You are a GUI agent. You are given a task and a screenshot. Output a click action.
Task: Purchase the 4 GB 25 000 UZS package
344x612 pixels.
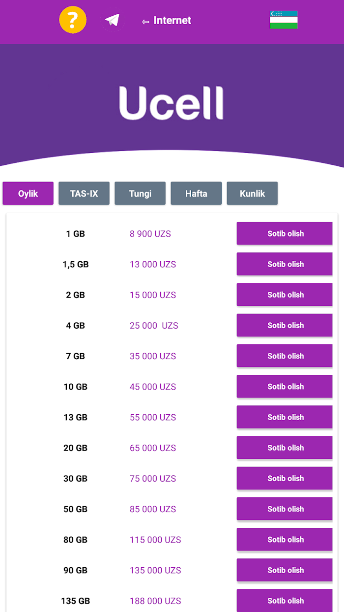(x=285, y=325)
